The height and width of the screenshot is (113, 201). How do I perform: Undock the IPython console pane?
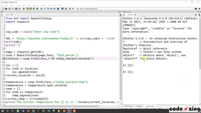(x=198, y=12)
